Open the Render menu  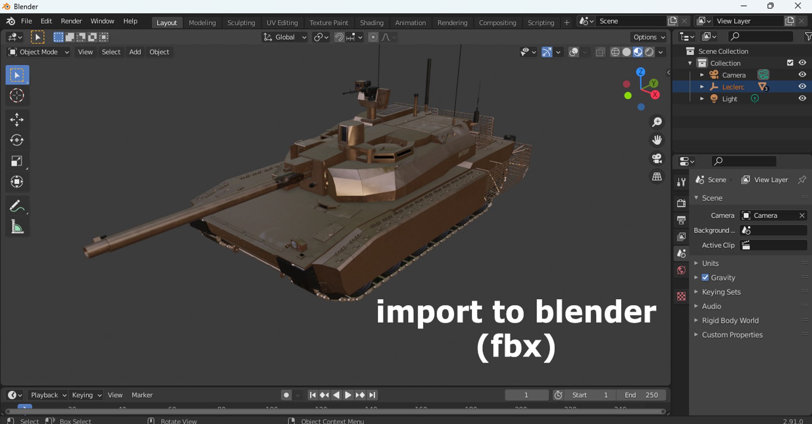(71, 21)
